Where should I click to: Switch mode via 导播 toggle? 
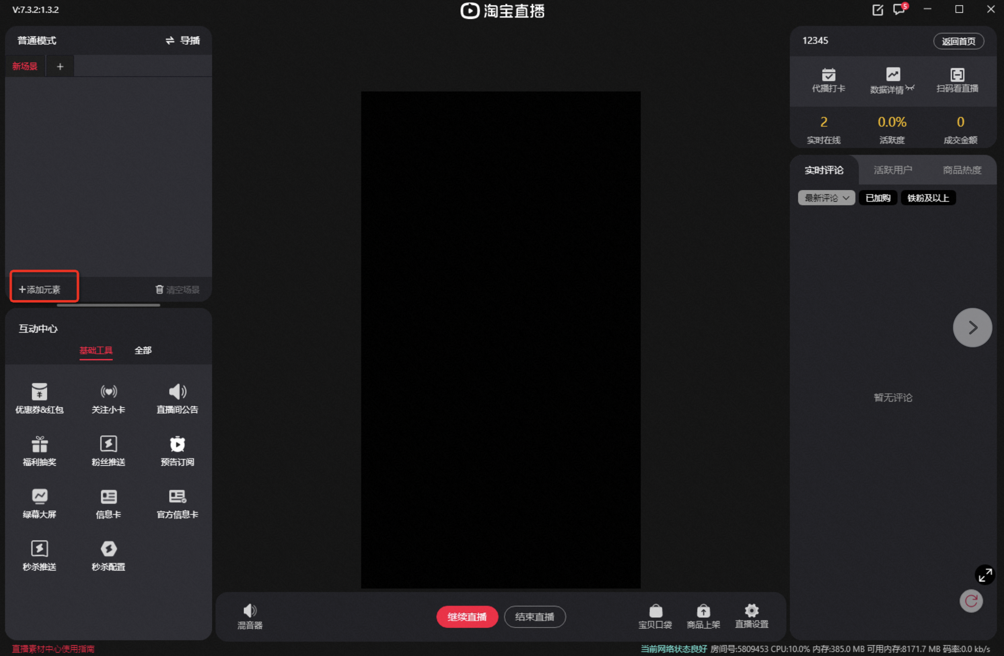click(x=182, y=40)
